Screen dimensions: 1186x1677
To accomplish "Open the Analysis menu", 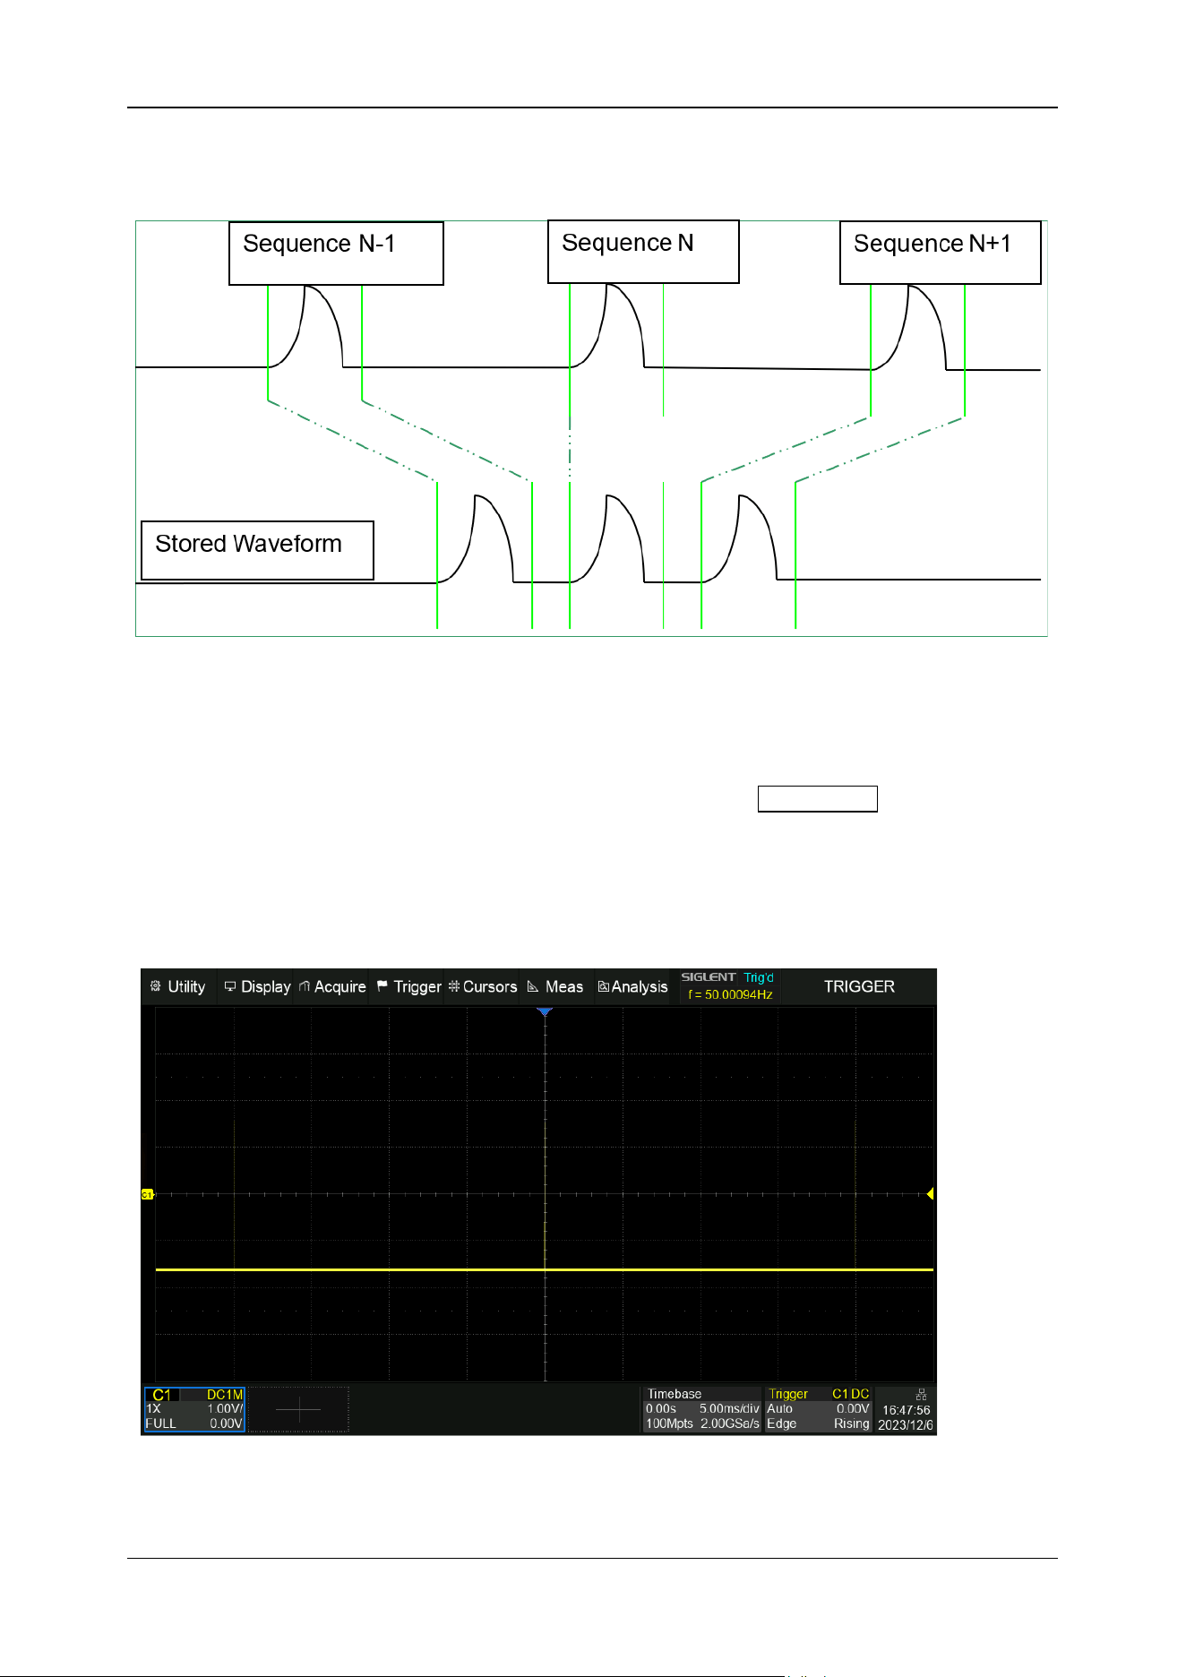I will [633, 986].
